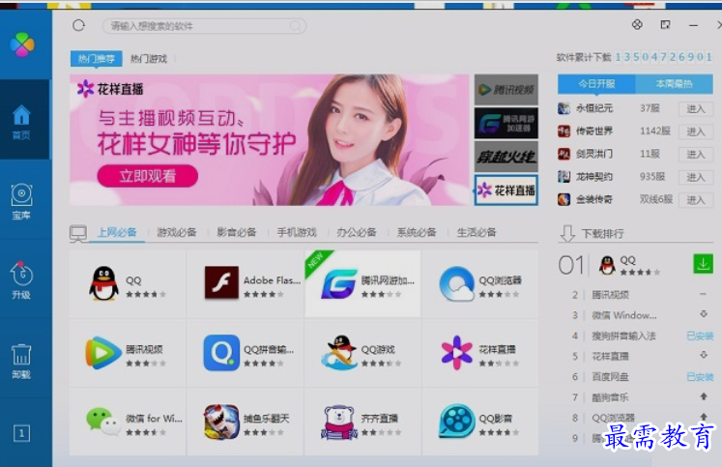
Task: Select the 腾讯网游加速器 banner thumbnail
Action: click(x=506, y=123)
